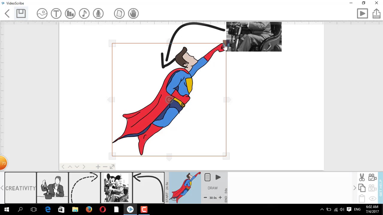Viewport: 383px width, 215px height.
Task: Select the superhero timeline element
Action: [x=185, y=188]
